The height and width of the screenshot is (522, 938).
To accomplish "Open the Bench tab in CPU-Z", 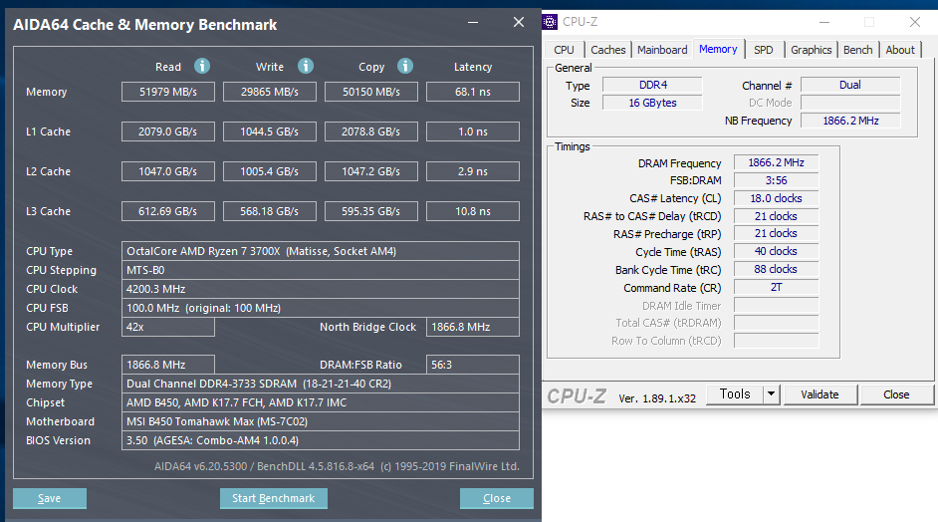I will pos(857,50).
